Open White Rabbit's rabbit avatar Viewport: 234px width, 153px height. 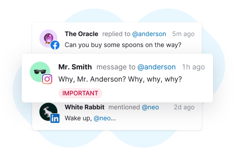click(48, 112)
